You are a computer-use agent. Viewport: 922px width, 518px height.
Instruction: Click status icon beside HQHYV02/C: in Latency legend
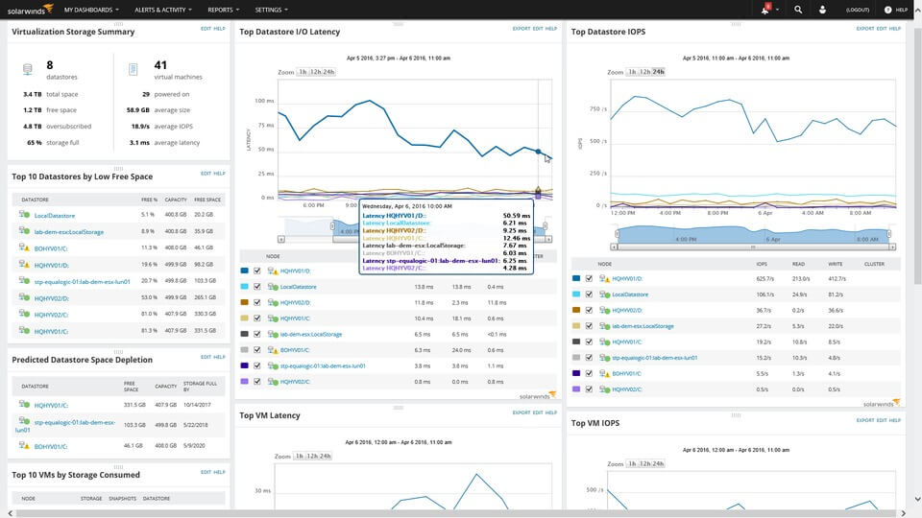(273, 382)
